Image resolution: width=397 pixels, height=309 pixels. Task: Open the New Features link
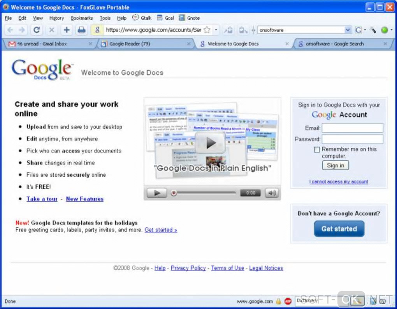click(x=85, y=199)
